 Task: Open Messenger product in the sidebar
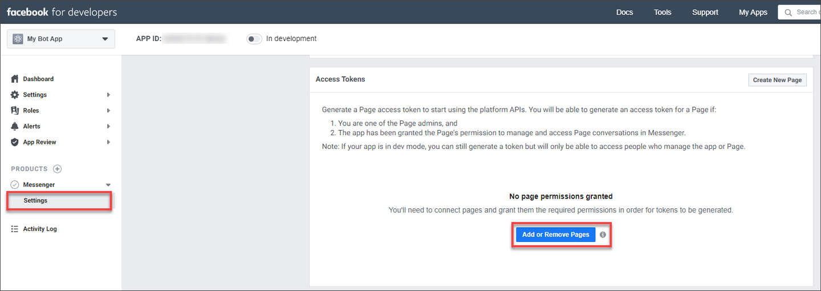coord(39,185)
